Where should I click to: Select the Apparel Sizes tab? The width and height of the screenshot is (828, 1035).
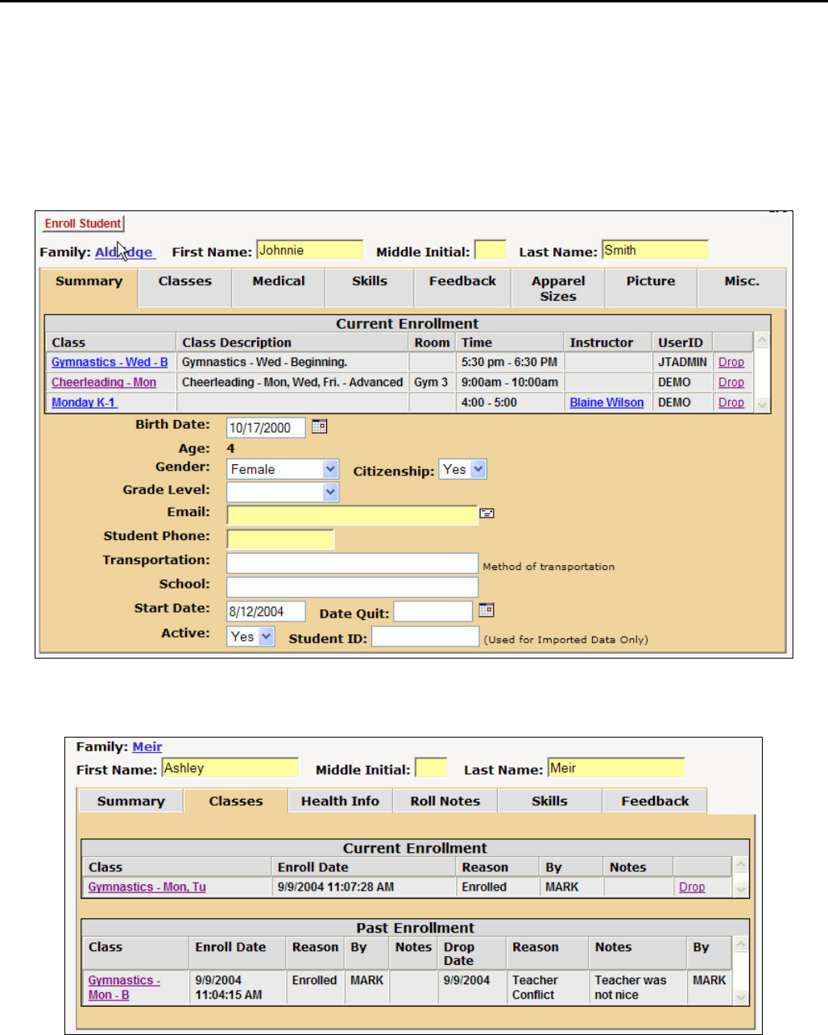pyautogui.click(x=558, y=289)
